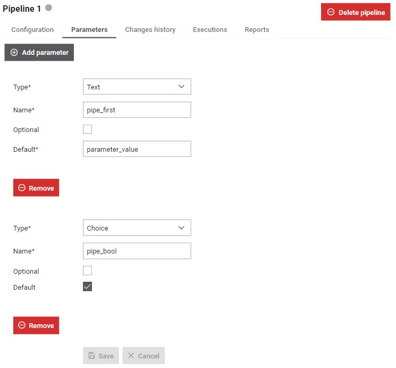Click the Default label of pipe_bool
Screen dimensions: 396x368
tap(24, 287)
